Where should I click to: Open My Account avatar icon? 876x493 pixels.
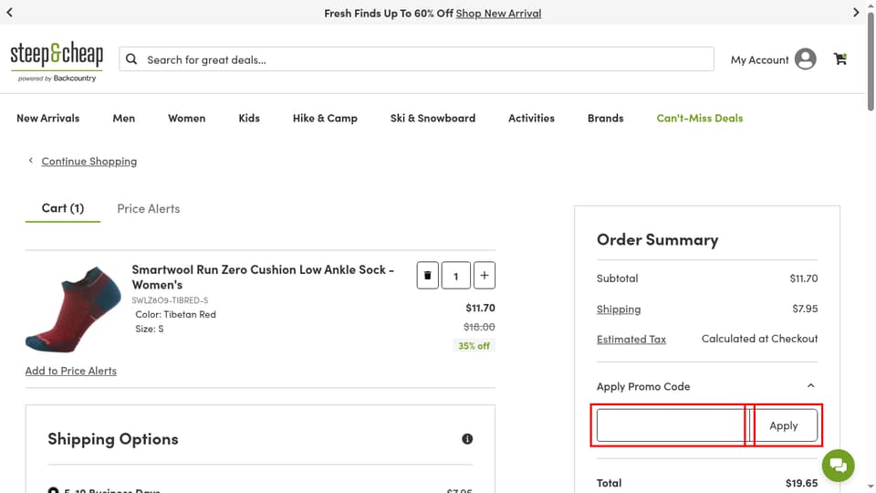click(x=805, y=59)
